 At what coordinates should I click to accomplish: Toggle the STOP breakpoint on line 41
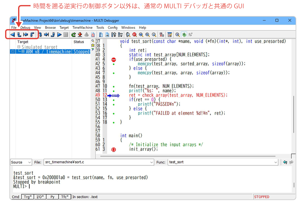[x=114, y=60]
